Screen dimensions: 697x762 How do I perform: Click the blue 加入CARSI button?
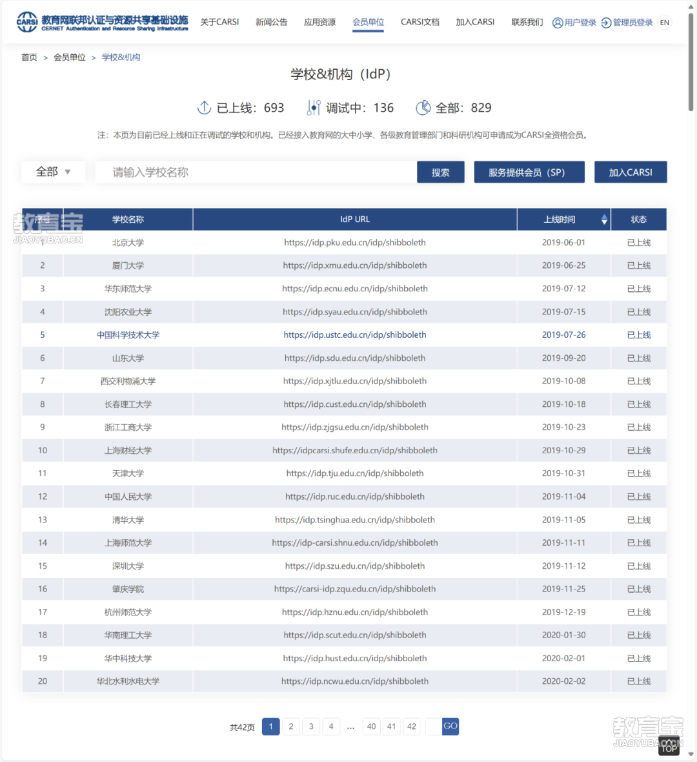(x=631, y=172)
